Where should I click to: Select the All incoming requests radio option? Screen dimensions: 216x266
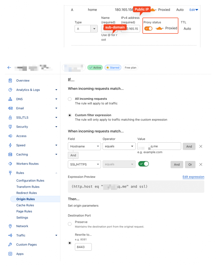coord(69,99)
